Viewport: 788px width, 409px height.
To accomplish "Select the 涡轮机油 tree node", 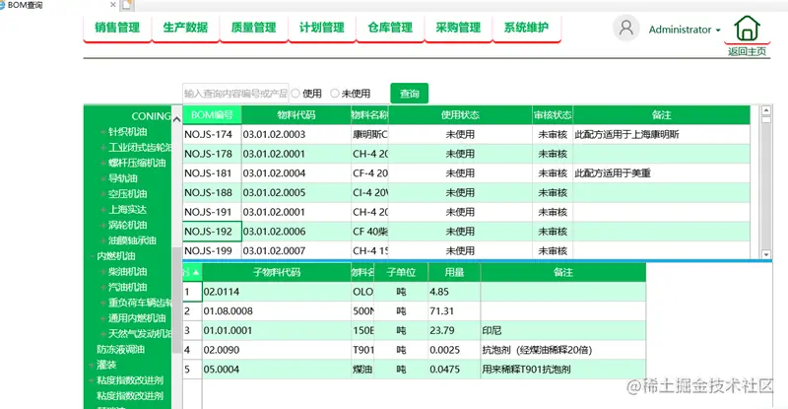I will [128, 226].
